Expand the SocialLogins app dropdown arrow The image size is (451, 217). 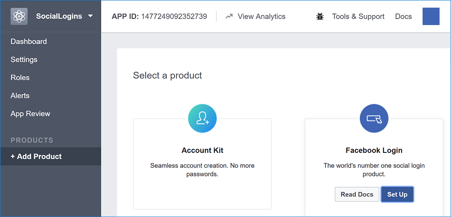90,16
